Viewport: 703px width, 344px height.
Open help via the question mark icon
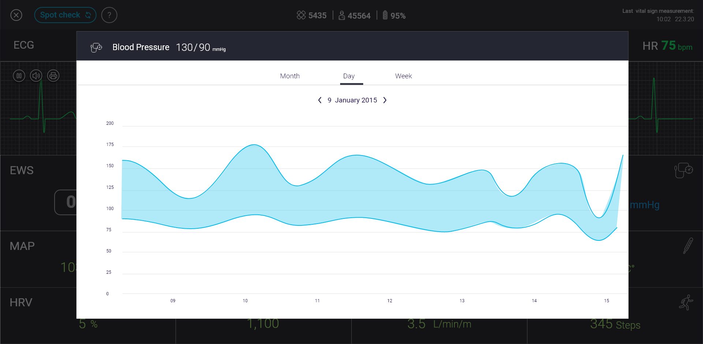coord(109,15)
